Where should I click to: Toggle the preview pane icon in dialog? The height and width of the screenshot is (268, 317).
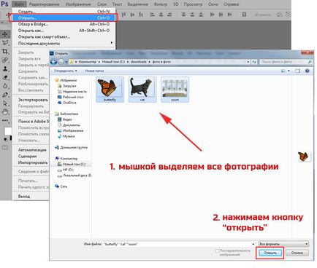point(297,71)
